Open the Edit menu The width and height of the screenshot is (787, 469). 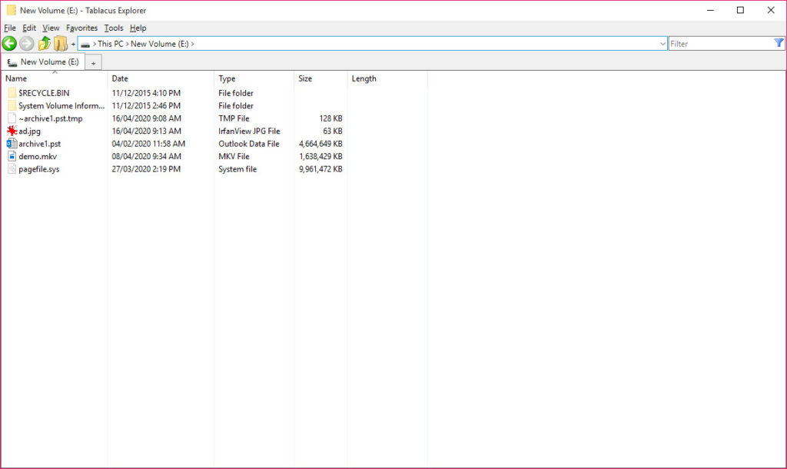(29, 28)
